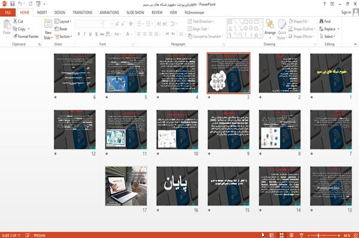
Task: Open the Clipboard dialog launcher
Action: pos(39,44)
